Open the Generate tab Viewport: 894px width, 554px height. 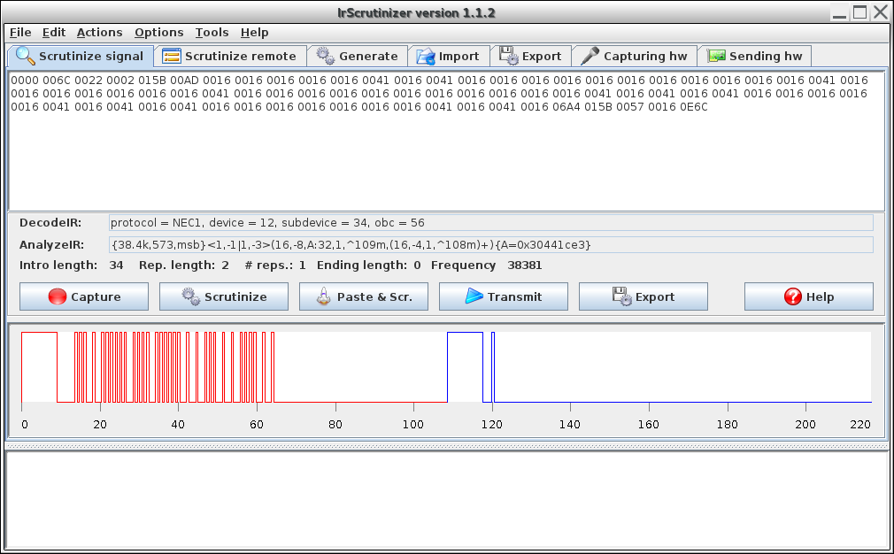click(358, 56)
